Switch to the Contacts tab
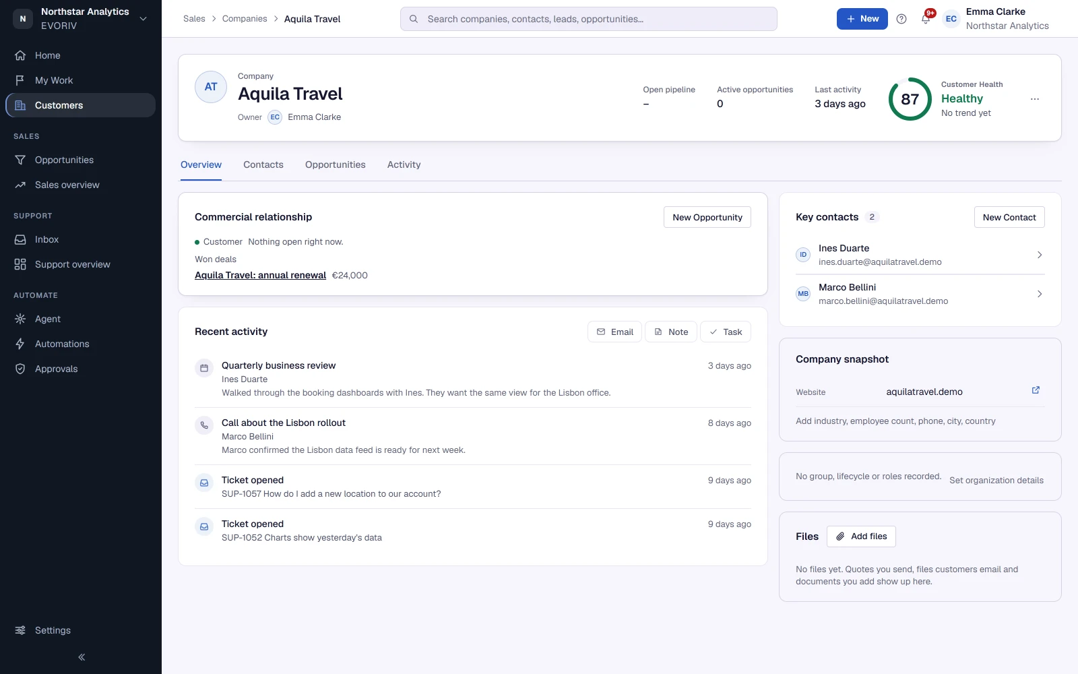The width and height of the screenshot is (1078, 674). [x=263, y=164]
